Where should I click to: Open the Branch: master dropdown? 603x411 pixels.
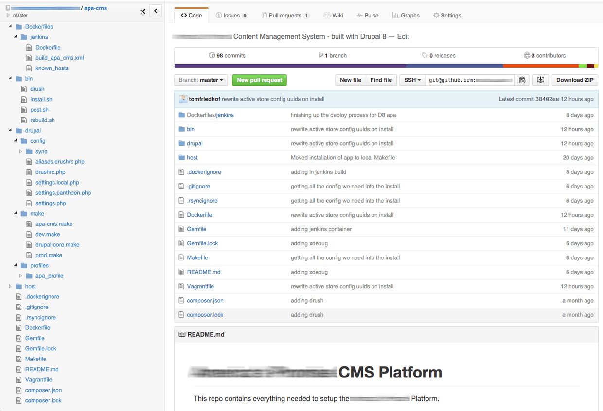pos(201,80)
